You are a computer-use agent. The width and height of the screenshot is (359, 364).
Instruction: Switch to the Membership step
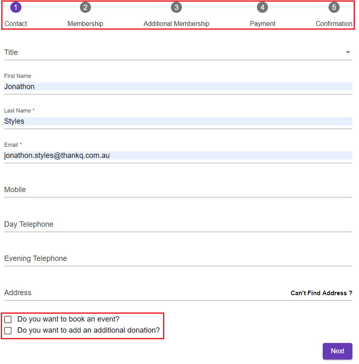click(85, 23)
